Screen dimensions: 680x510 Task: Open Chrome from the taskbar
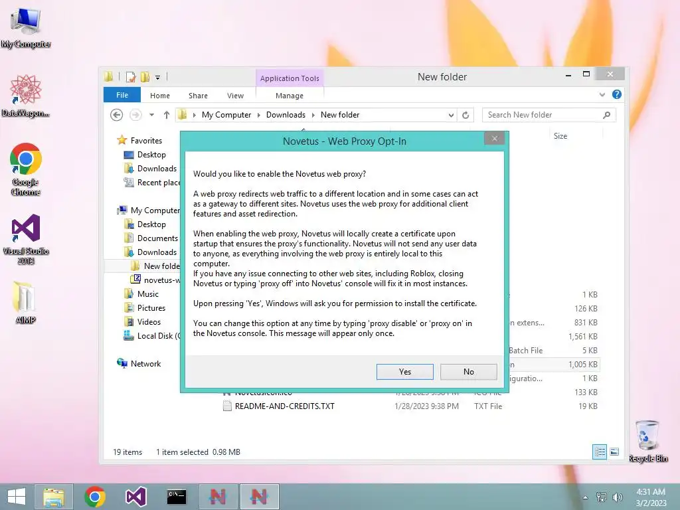point(95,497)
